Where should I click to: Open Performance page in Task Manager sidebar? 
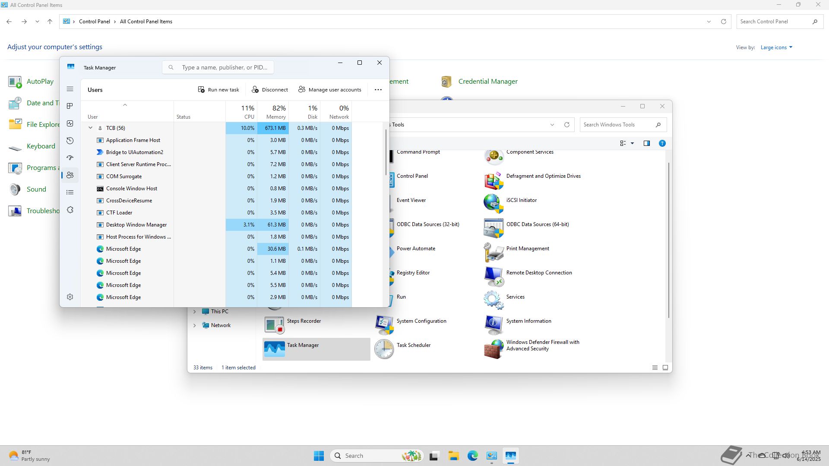pos(70,123)
